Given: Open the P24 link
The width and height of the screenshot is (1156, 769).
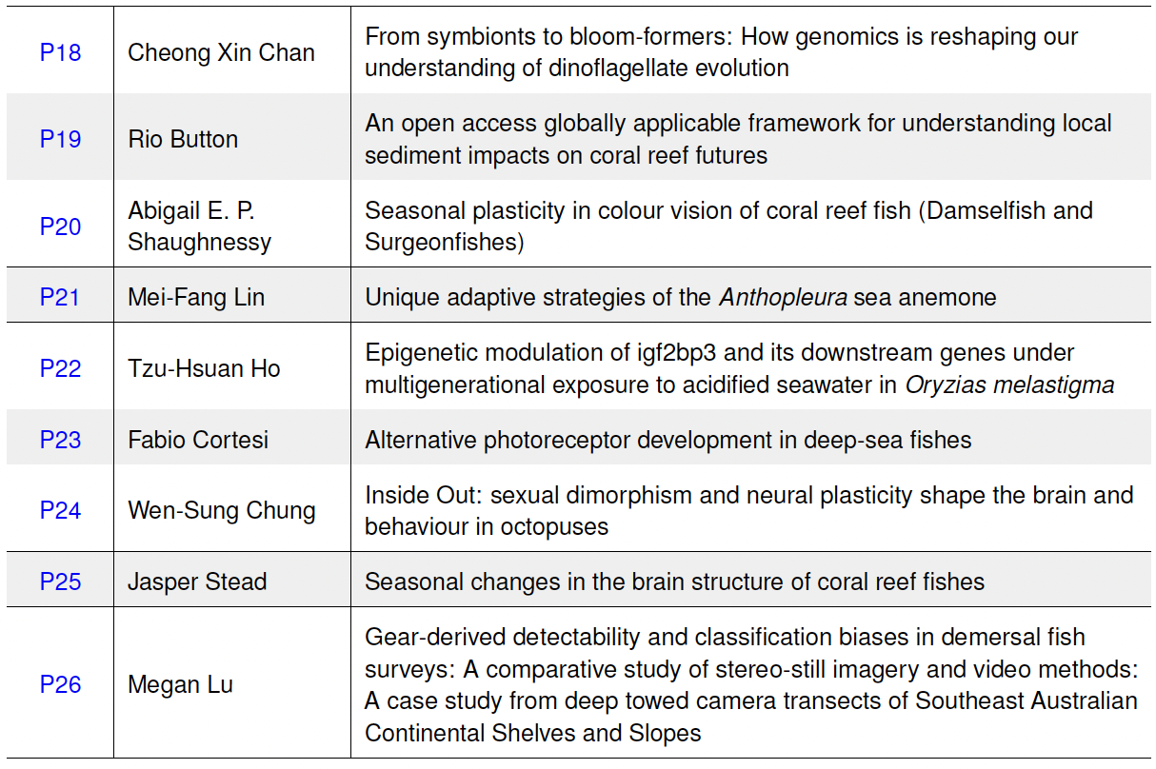Looking at the screenshot, I should coord(60,510).
